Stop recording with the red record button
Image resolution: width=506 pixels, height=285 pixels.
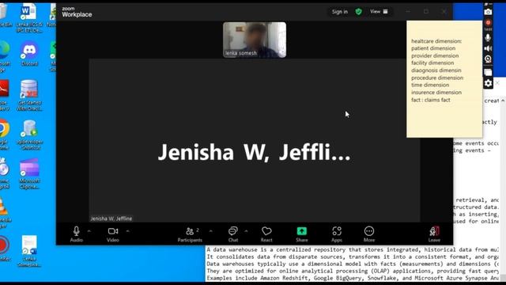click(488, 23)
